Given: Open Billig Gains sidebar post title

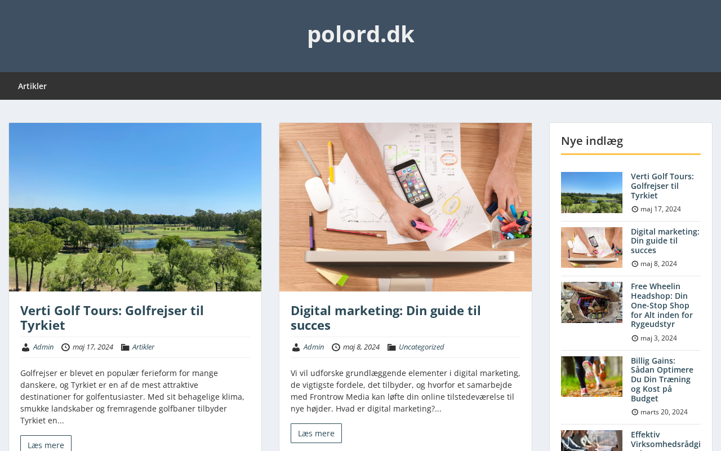Looking at the screenshot, I should coord(662,379).
